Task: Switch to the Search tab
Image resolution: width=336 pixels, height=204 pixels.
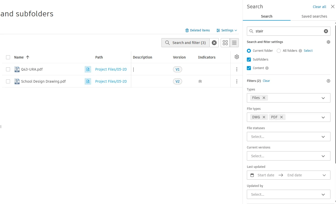Action: click(267, 16)
